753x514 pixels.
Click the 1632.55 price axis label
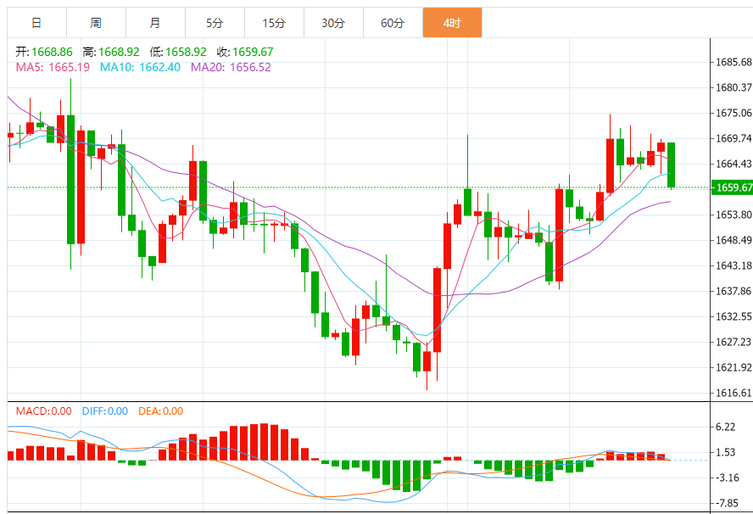pos(733,316)
